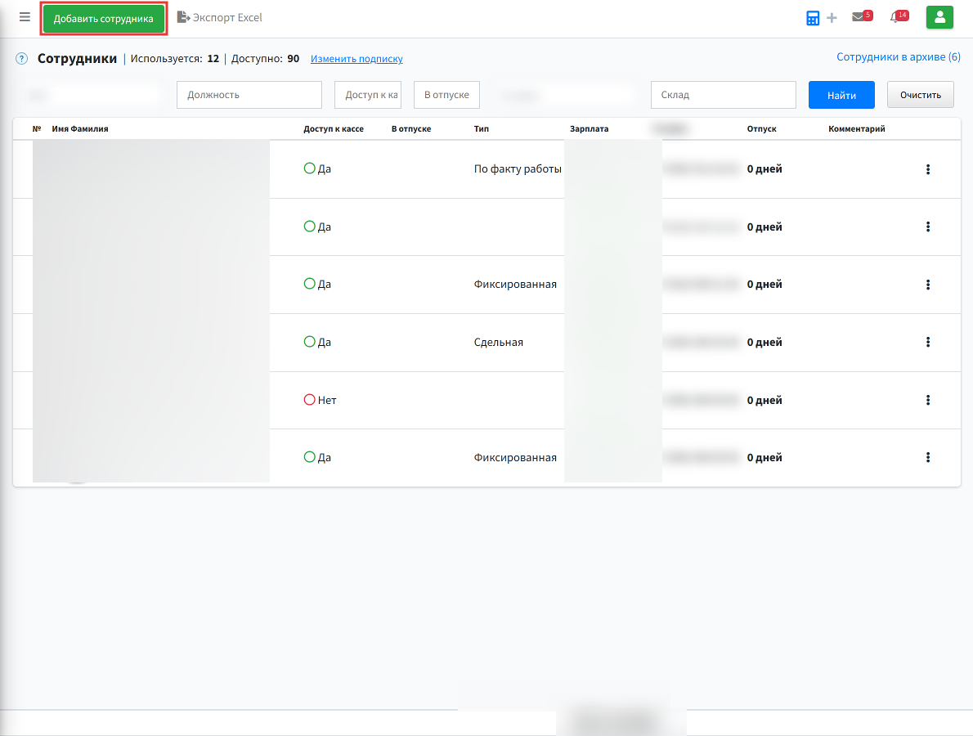Open the notification bell with 14 badge
The image size is (973, 736).
pyautogui.click(x=899, y=16)
